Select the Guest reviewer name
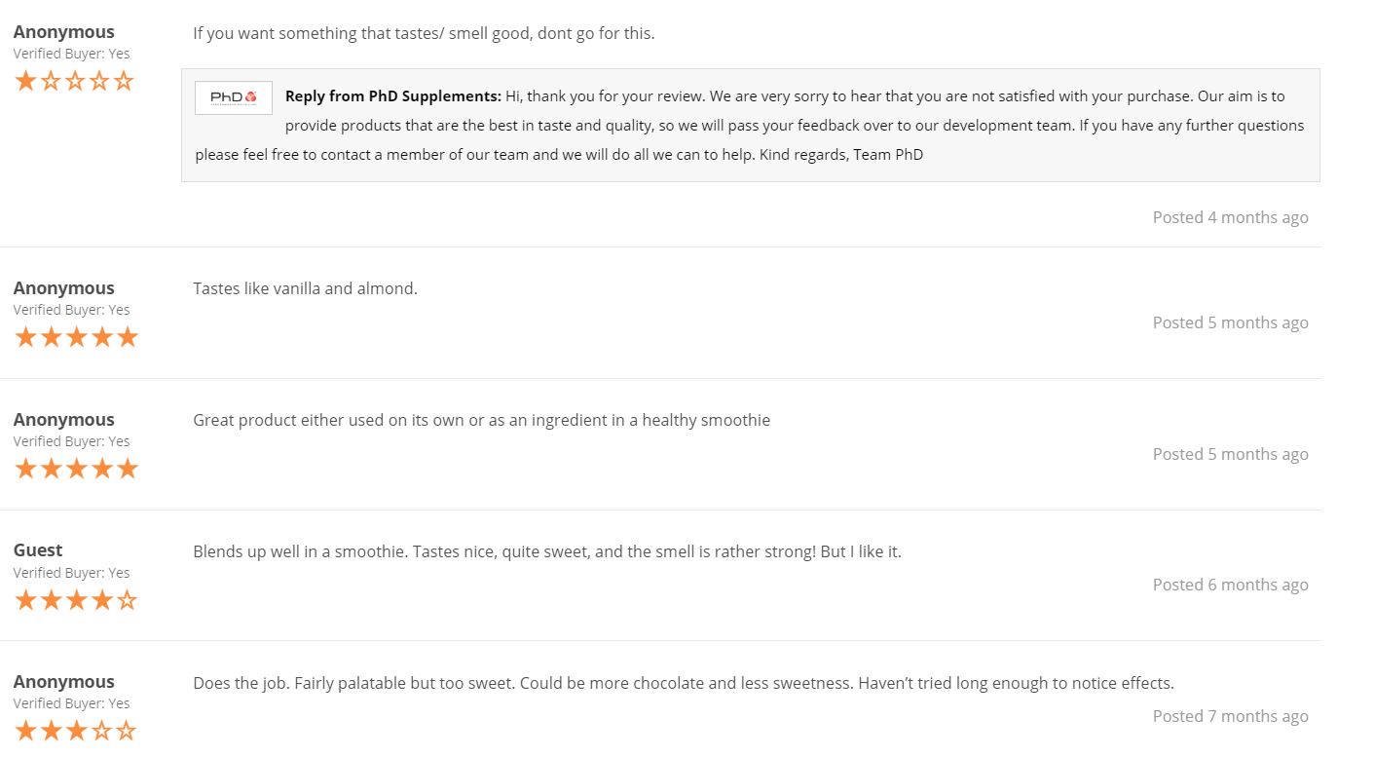 [38, 550]
